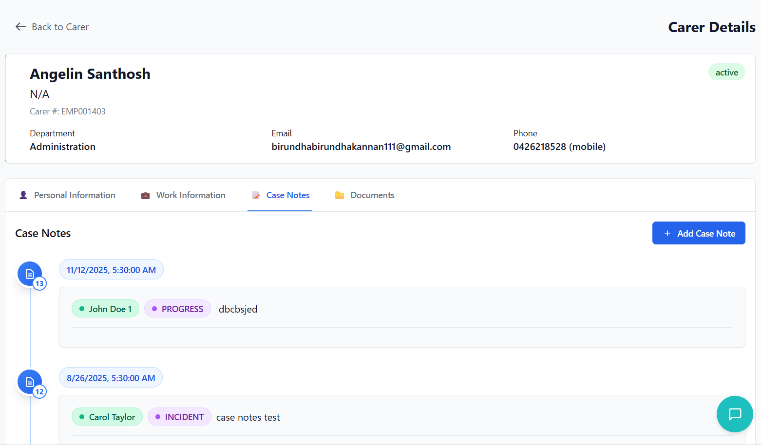Select the Documents tab
The width and height of the screenshot is (762, 445).
(372, 195)
